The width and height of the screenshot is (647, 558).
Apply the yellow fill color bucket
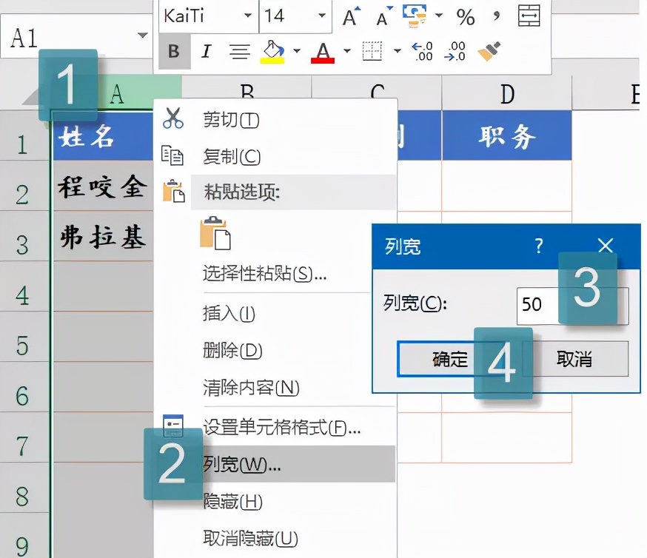pyautogui.click(x=272, y=52)
